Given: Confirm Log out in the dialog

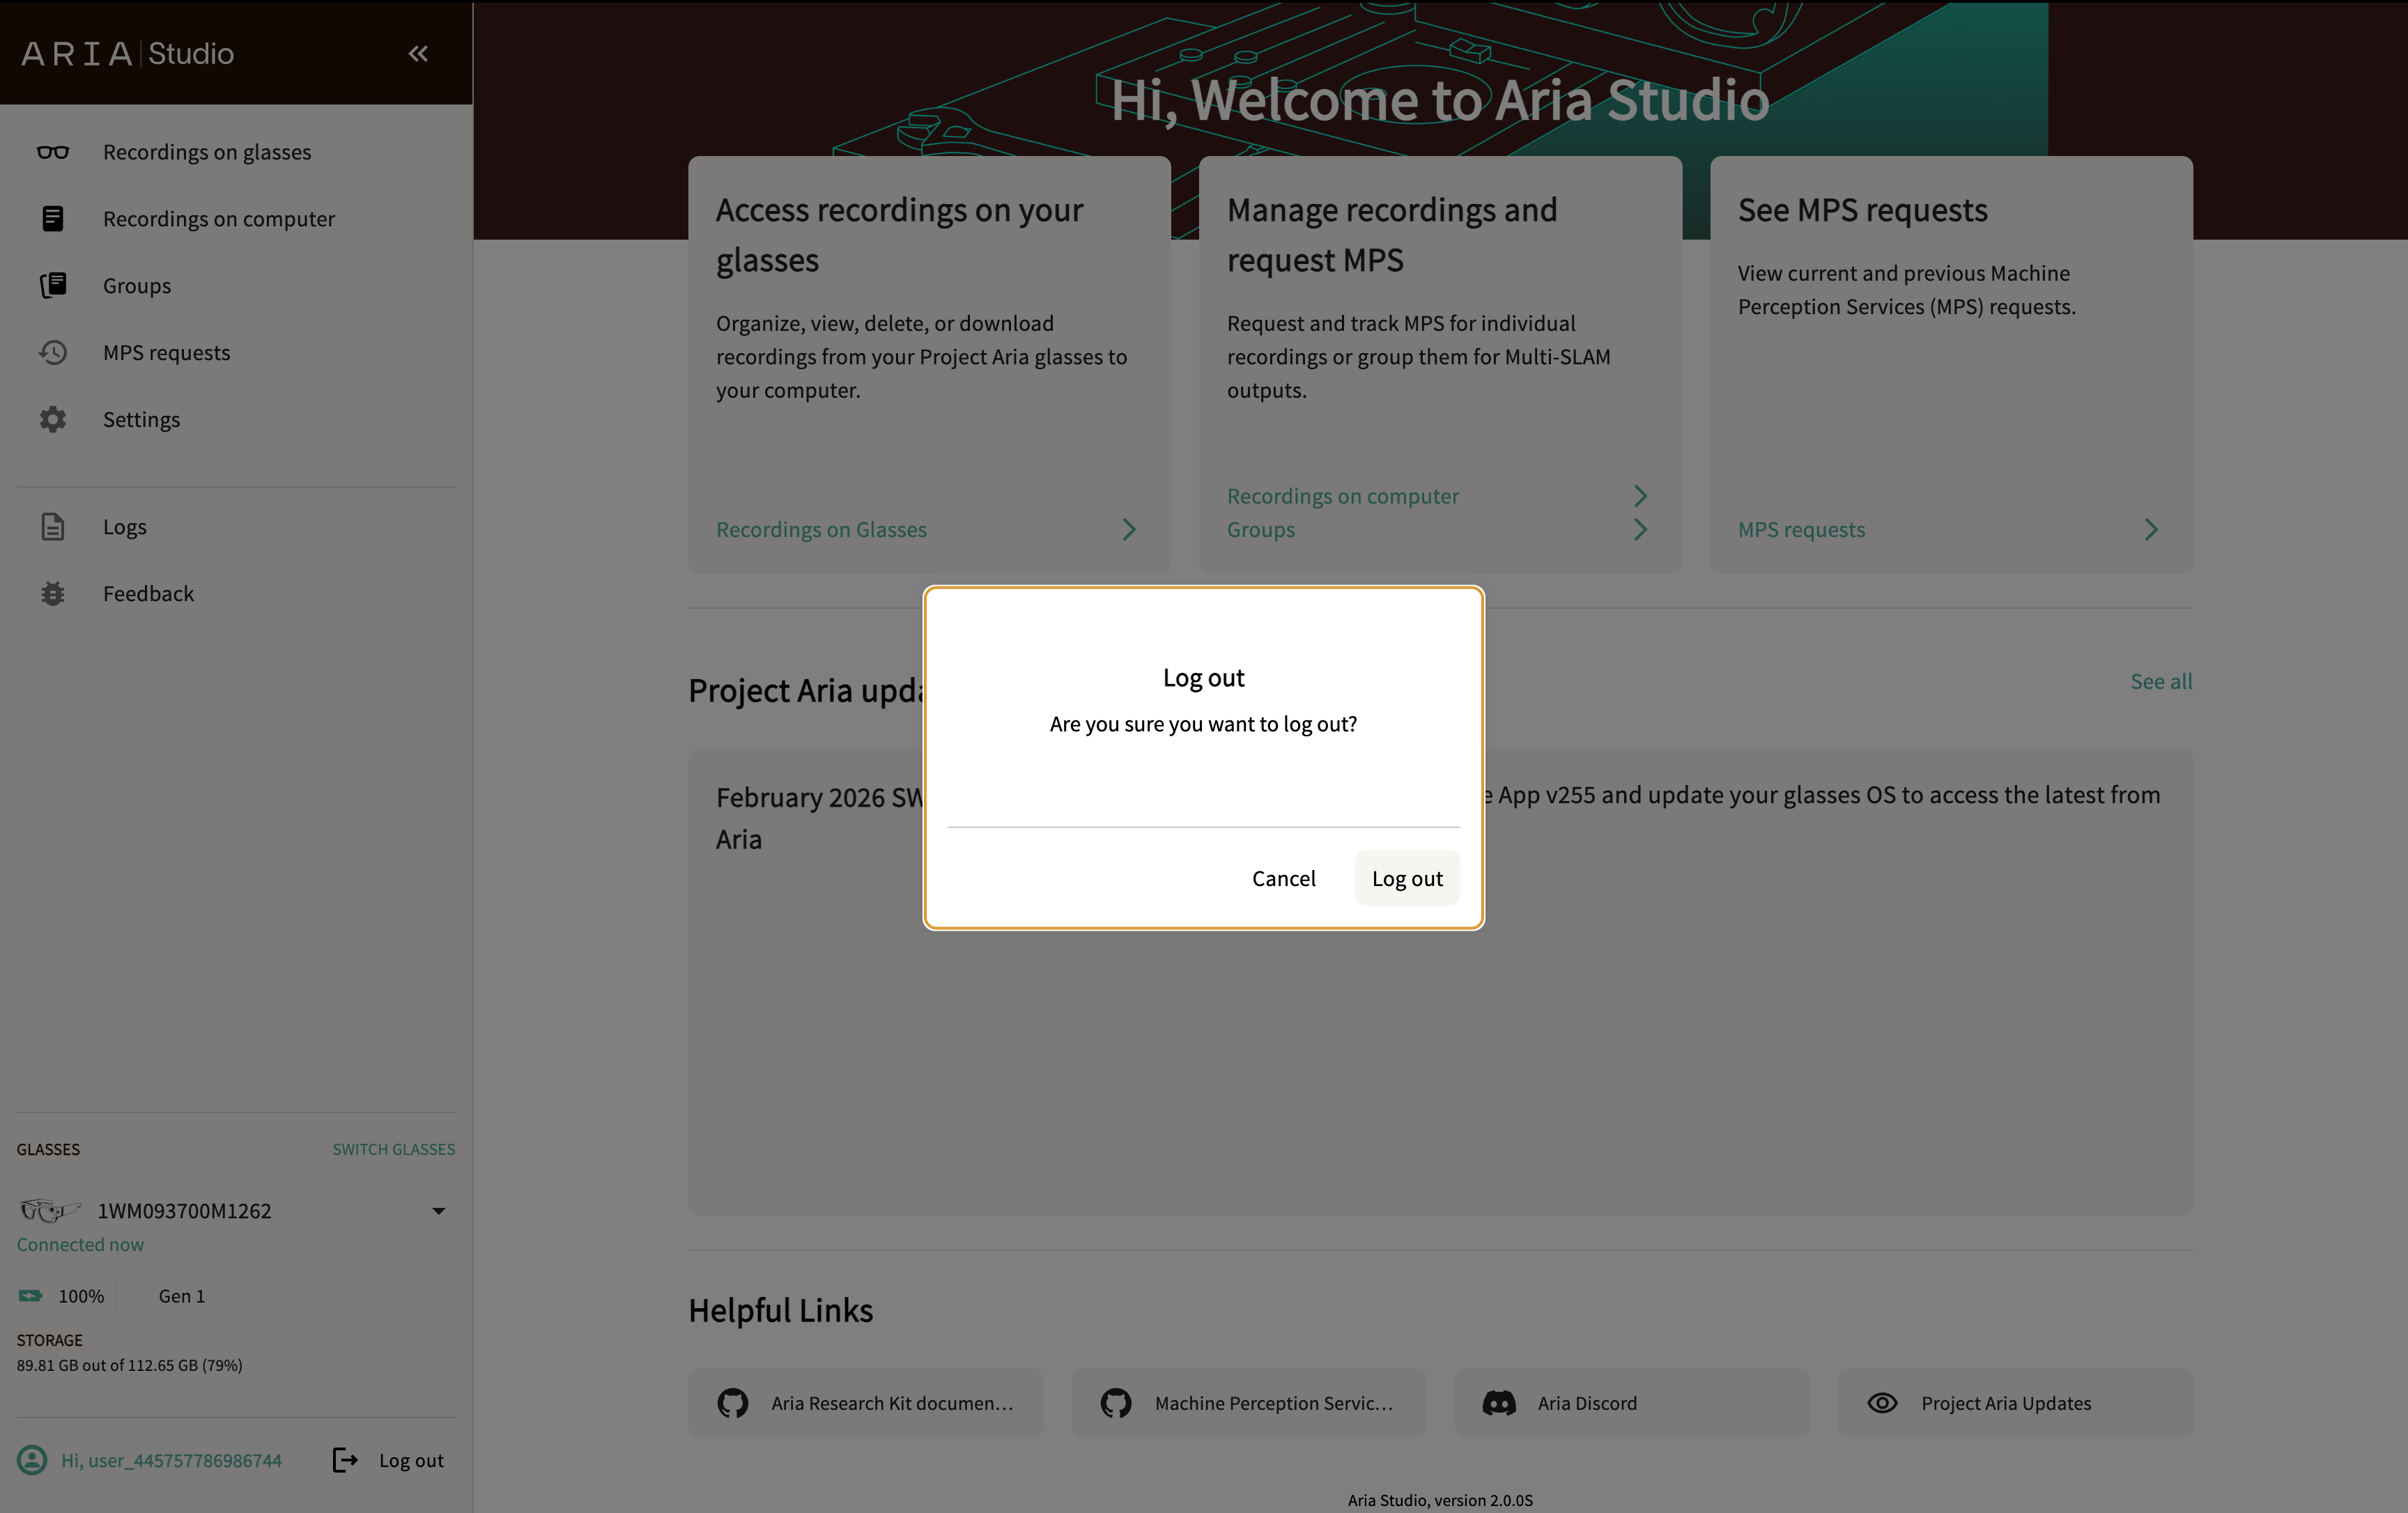Looking at the screenshot, I should click(x=1407, y=879).
